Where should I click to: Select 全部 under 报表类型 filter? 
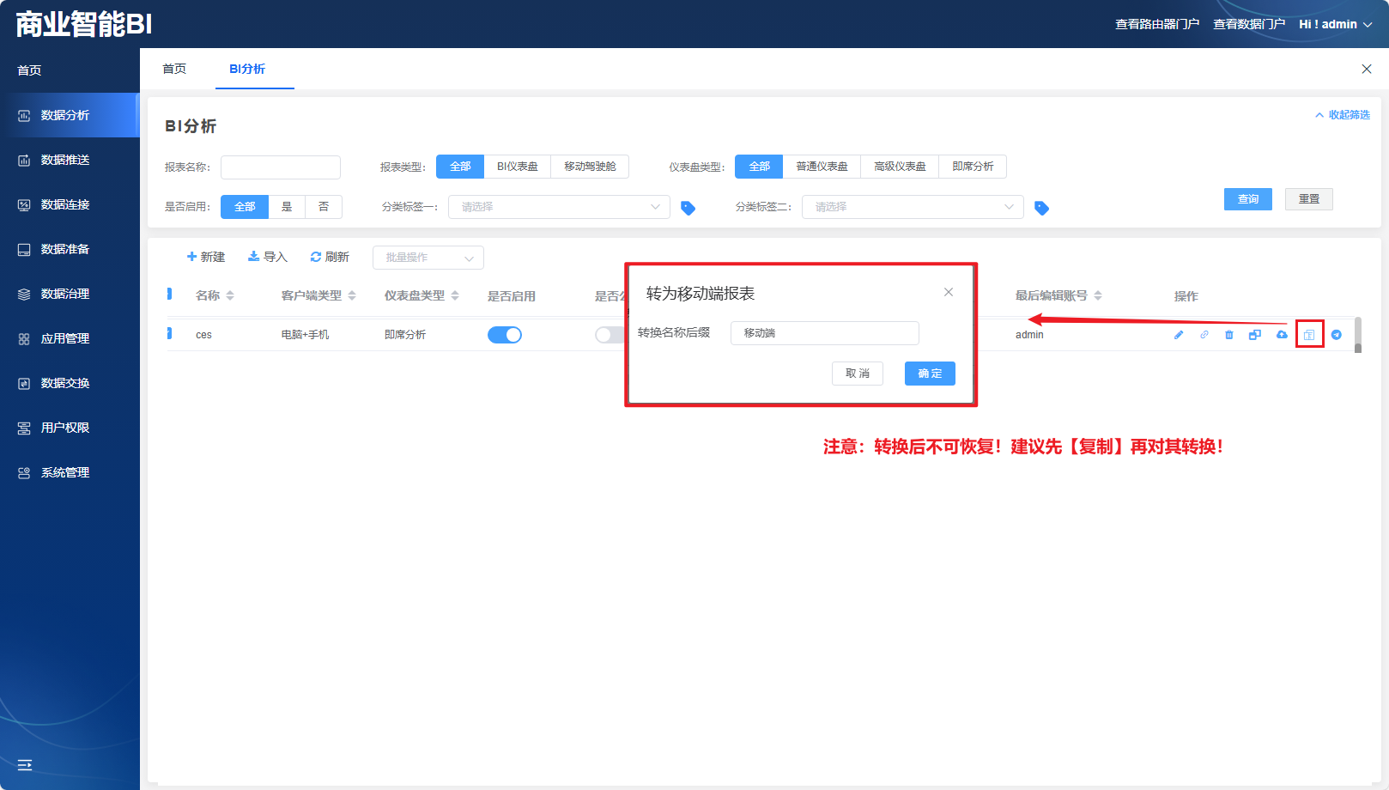(460, 167)
